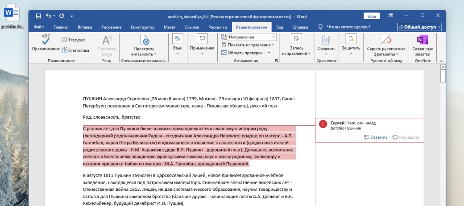The width and height of the screenshot is (464, 206).
Task: Toggle Запись исправлений track changes
Action: tap(296, 39)
